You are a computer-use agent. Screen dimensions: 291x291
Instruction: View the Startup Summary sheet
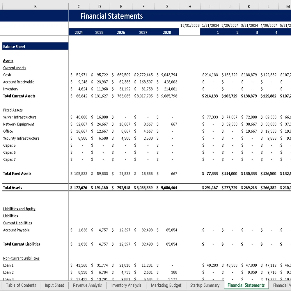[205, 285]
